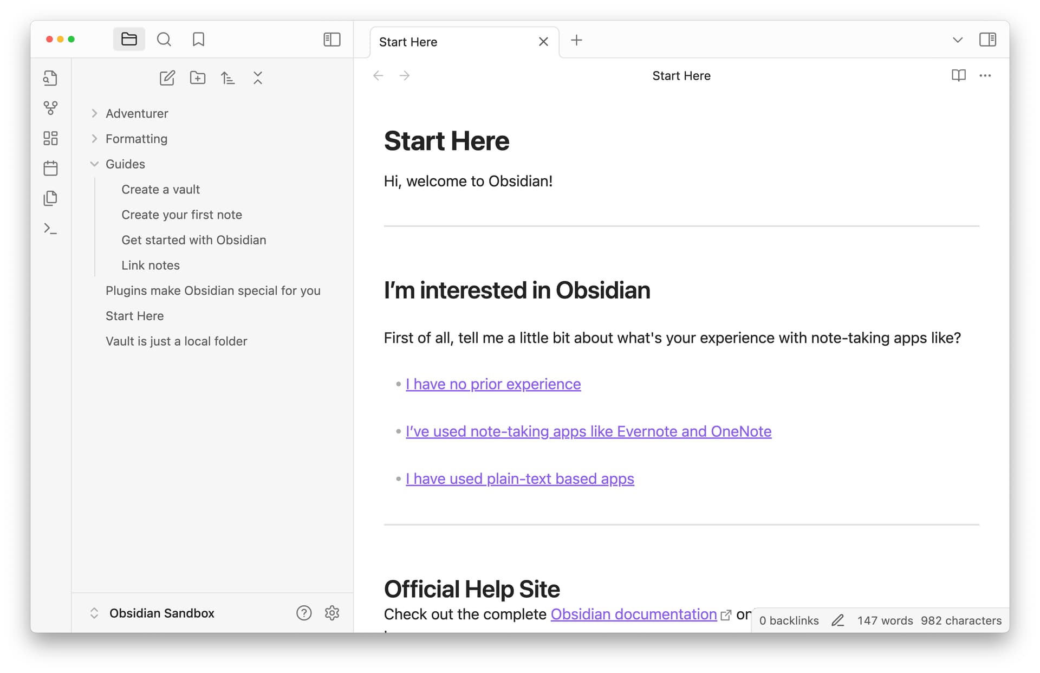1040x673 pixels.
Task: Close the Start Here tab
Action: click(x=543, y=42)
